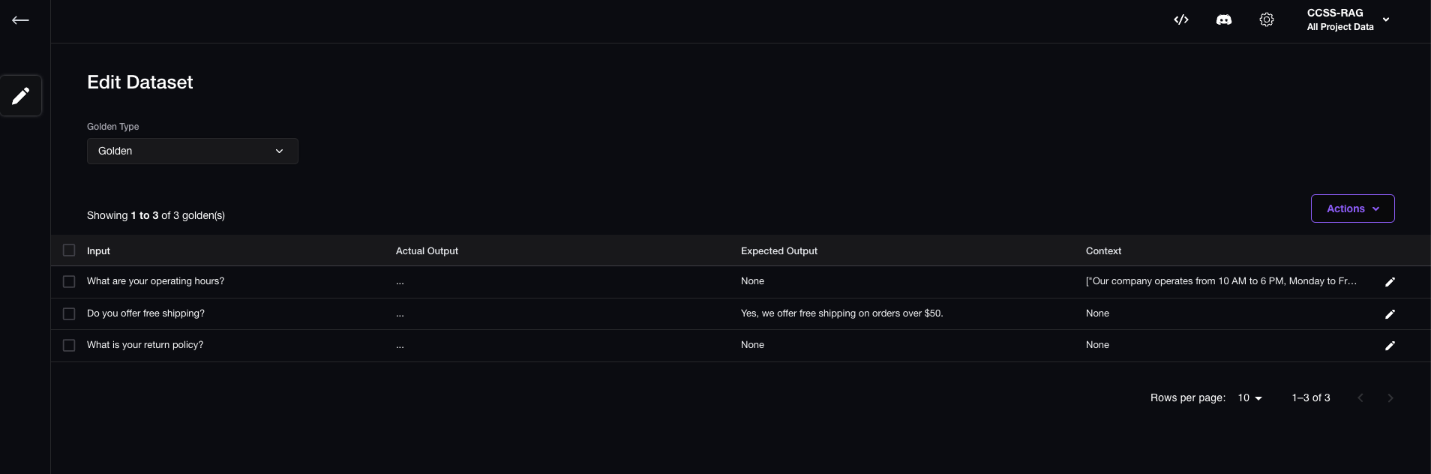Click the back arrow icon
This screenshot has width=1431, height=474.
[20, 20]
